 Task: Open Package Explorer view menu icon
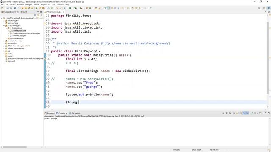[41, 15]
